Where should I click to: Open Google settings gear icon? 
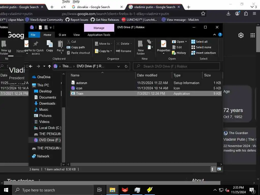pyautogui.click(x=241, y=35)
